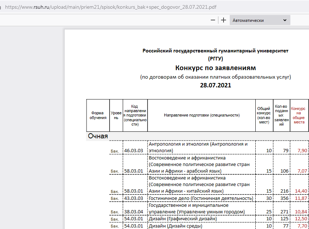309x229 pixels.
Task: Click the zoom in plus icon
Action: [223, 20]
